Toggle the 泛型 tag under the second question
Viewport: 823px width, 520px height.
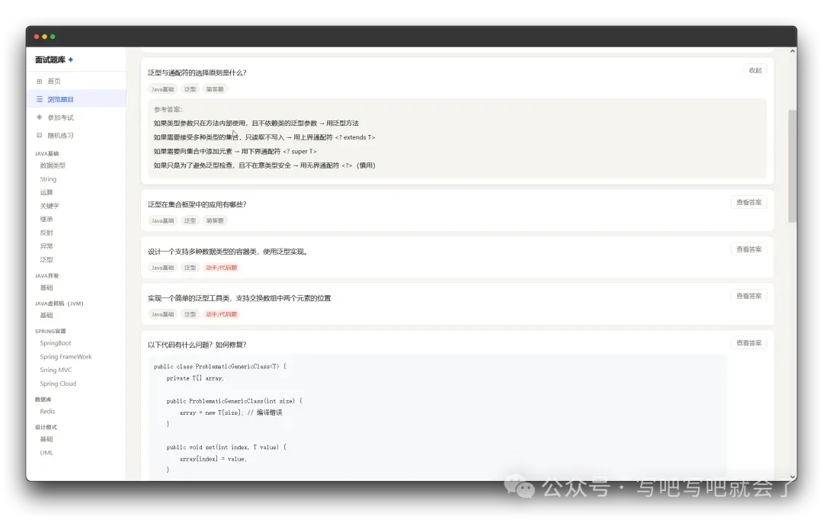coord(190,220)
